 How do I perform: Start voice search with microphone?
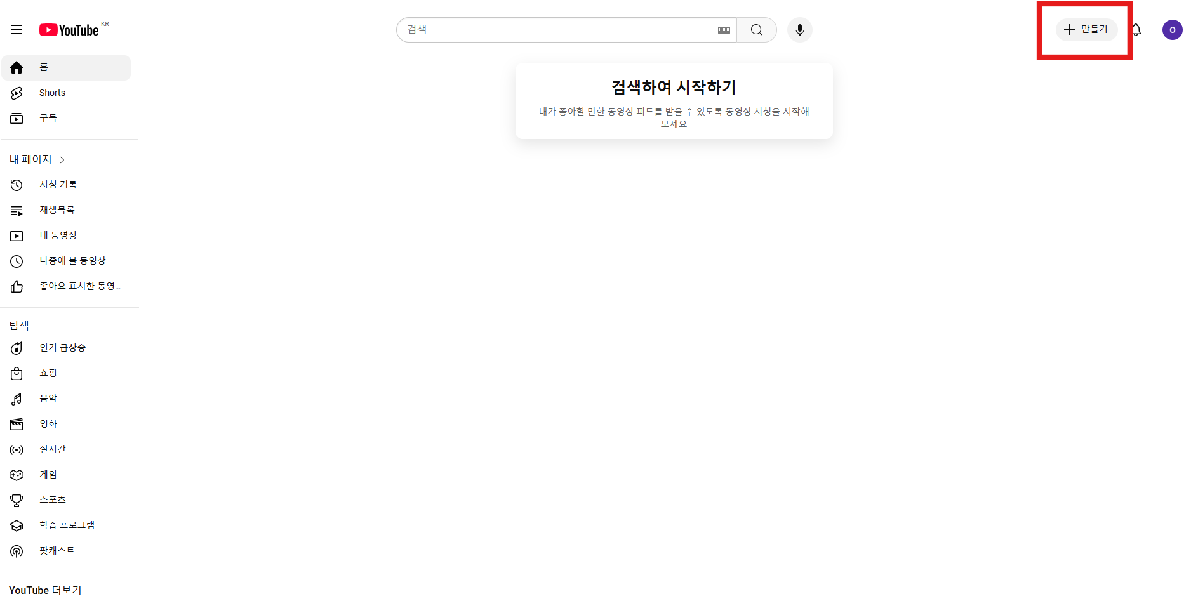coord(800,30)
